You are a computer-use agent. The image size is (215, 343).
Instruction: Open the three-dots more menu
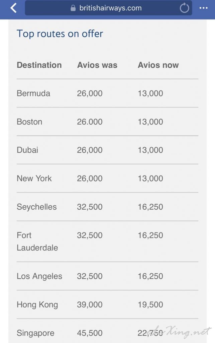(203, 8)
